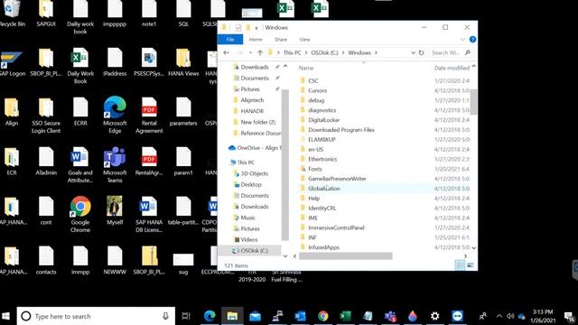
Task: Open the Myself photo icon on desktop
Action: pos(115,210)
